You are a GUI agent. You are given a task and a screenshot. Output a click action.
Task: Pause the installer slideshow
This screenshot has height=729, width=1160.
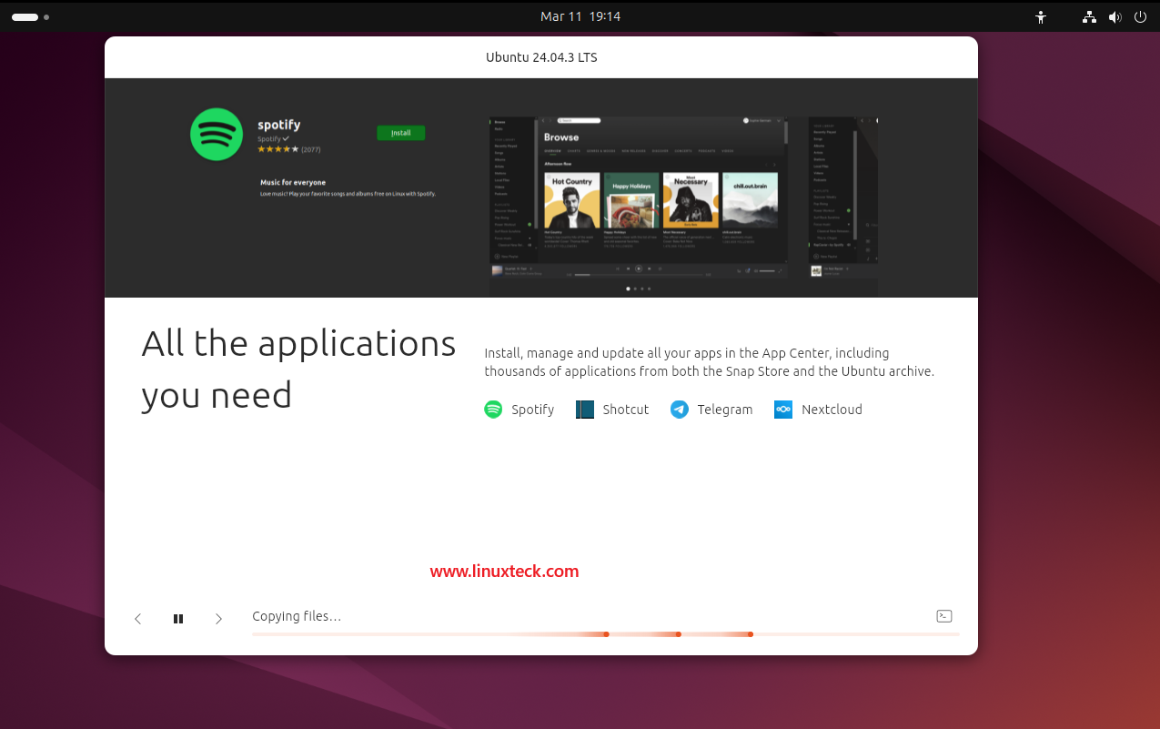pos(178,618)
